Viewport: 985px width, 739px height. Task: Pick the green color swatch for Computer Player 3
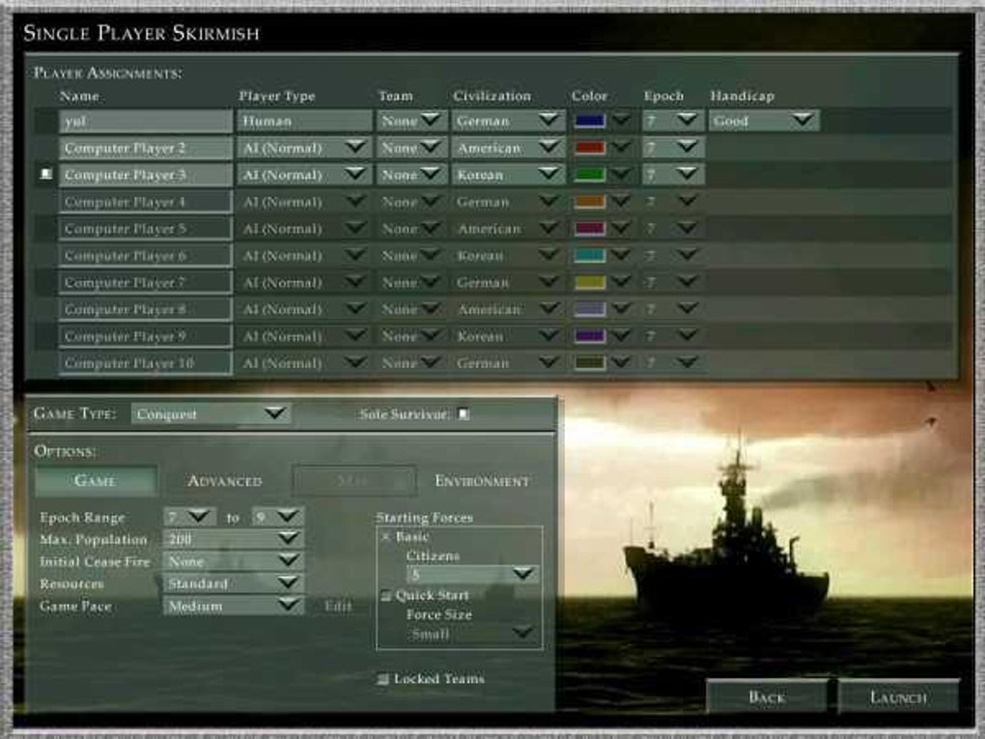590,175
